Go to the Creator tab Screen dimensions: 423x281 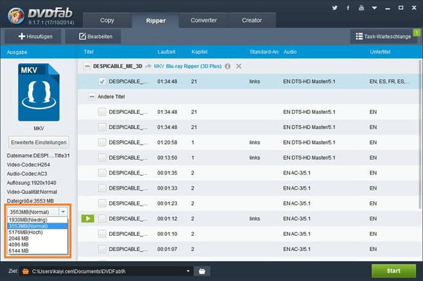(252, 20)
